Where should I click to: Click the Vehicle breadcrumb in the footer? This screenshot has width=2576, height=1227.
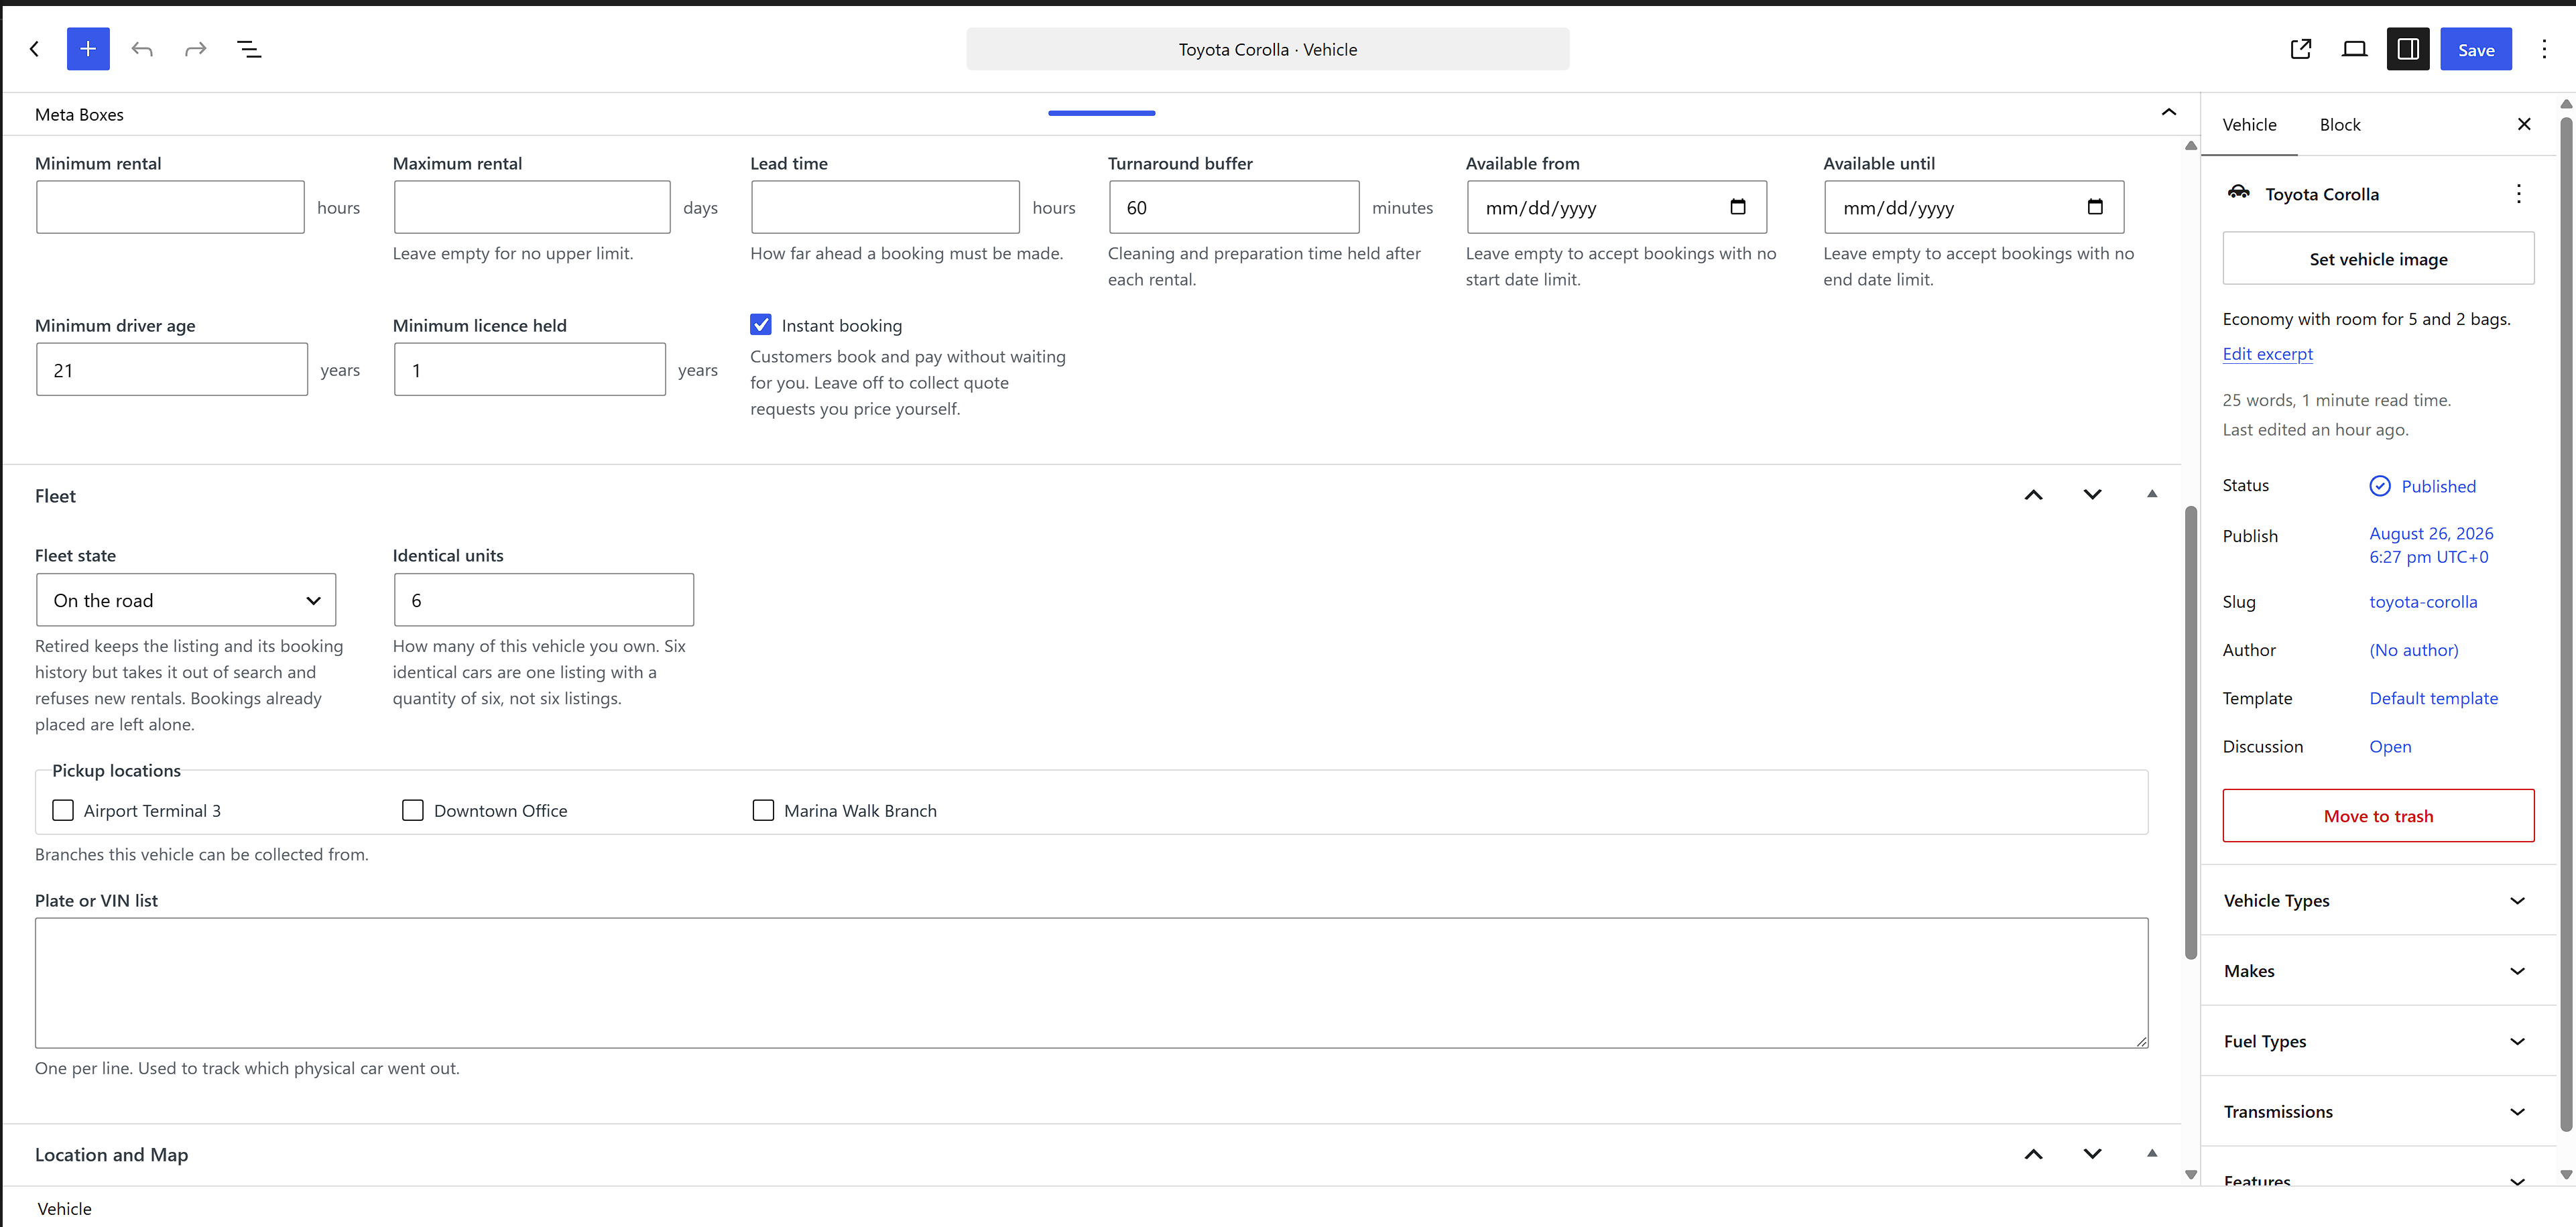click(64, 1208)
